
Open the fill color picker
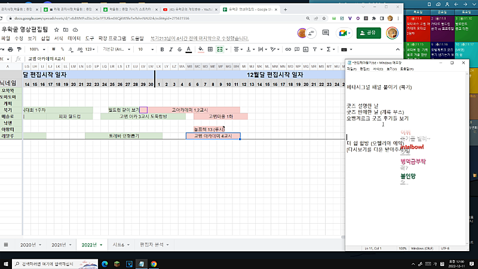click(x=201, y=50)
